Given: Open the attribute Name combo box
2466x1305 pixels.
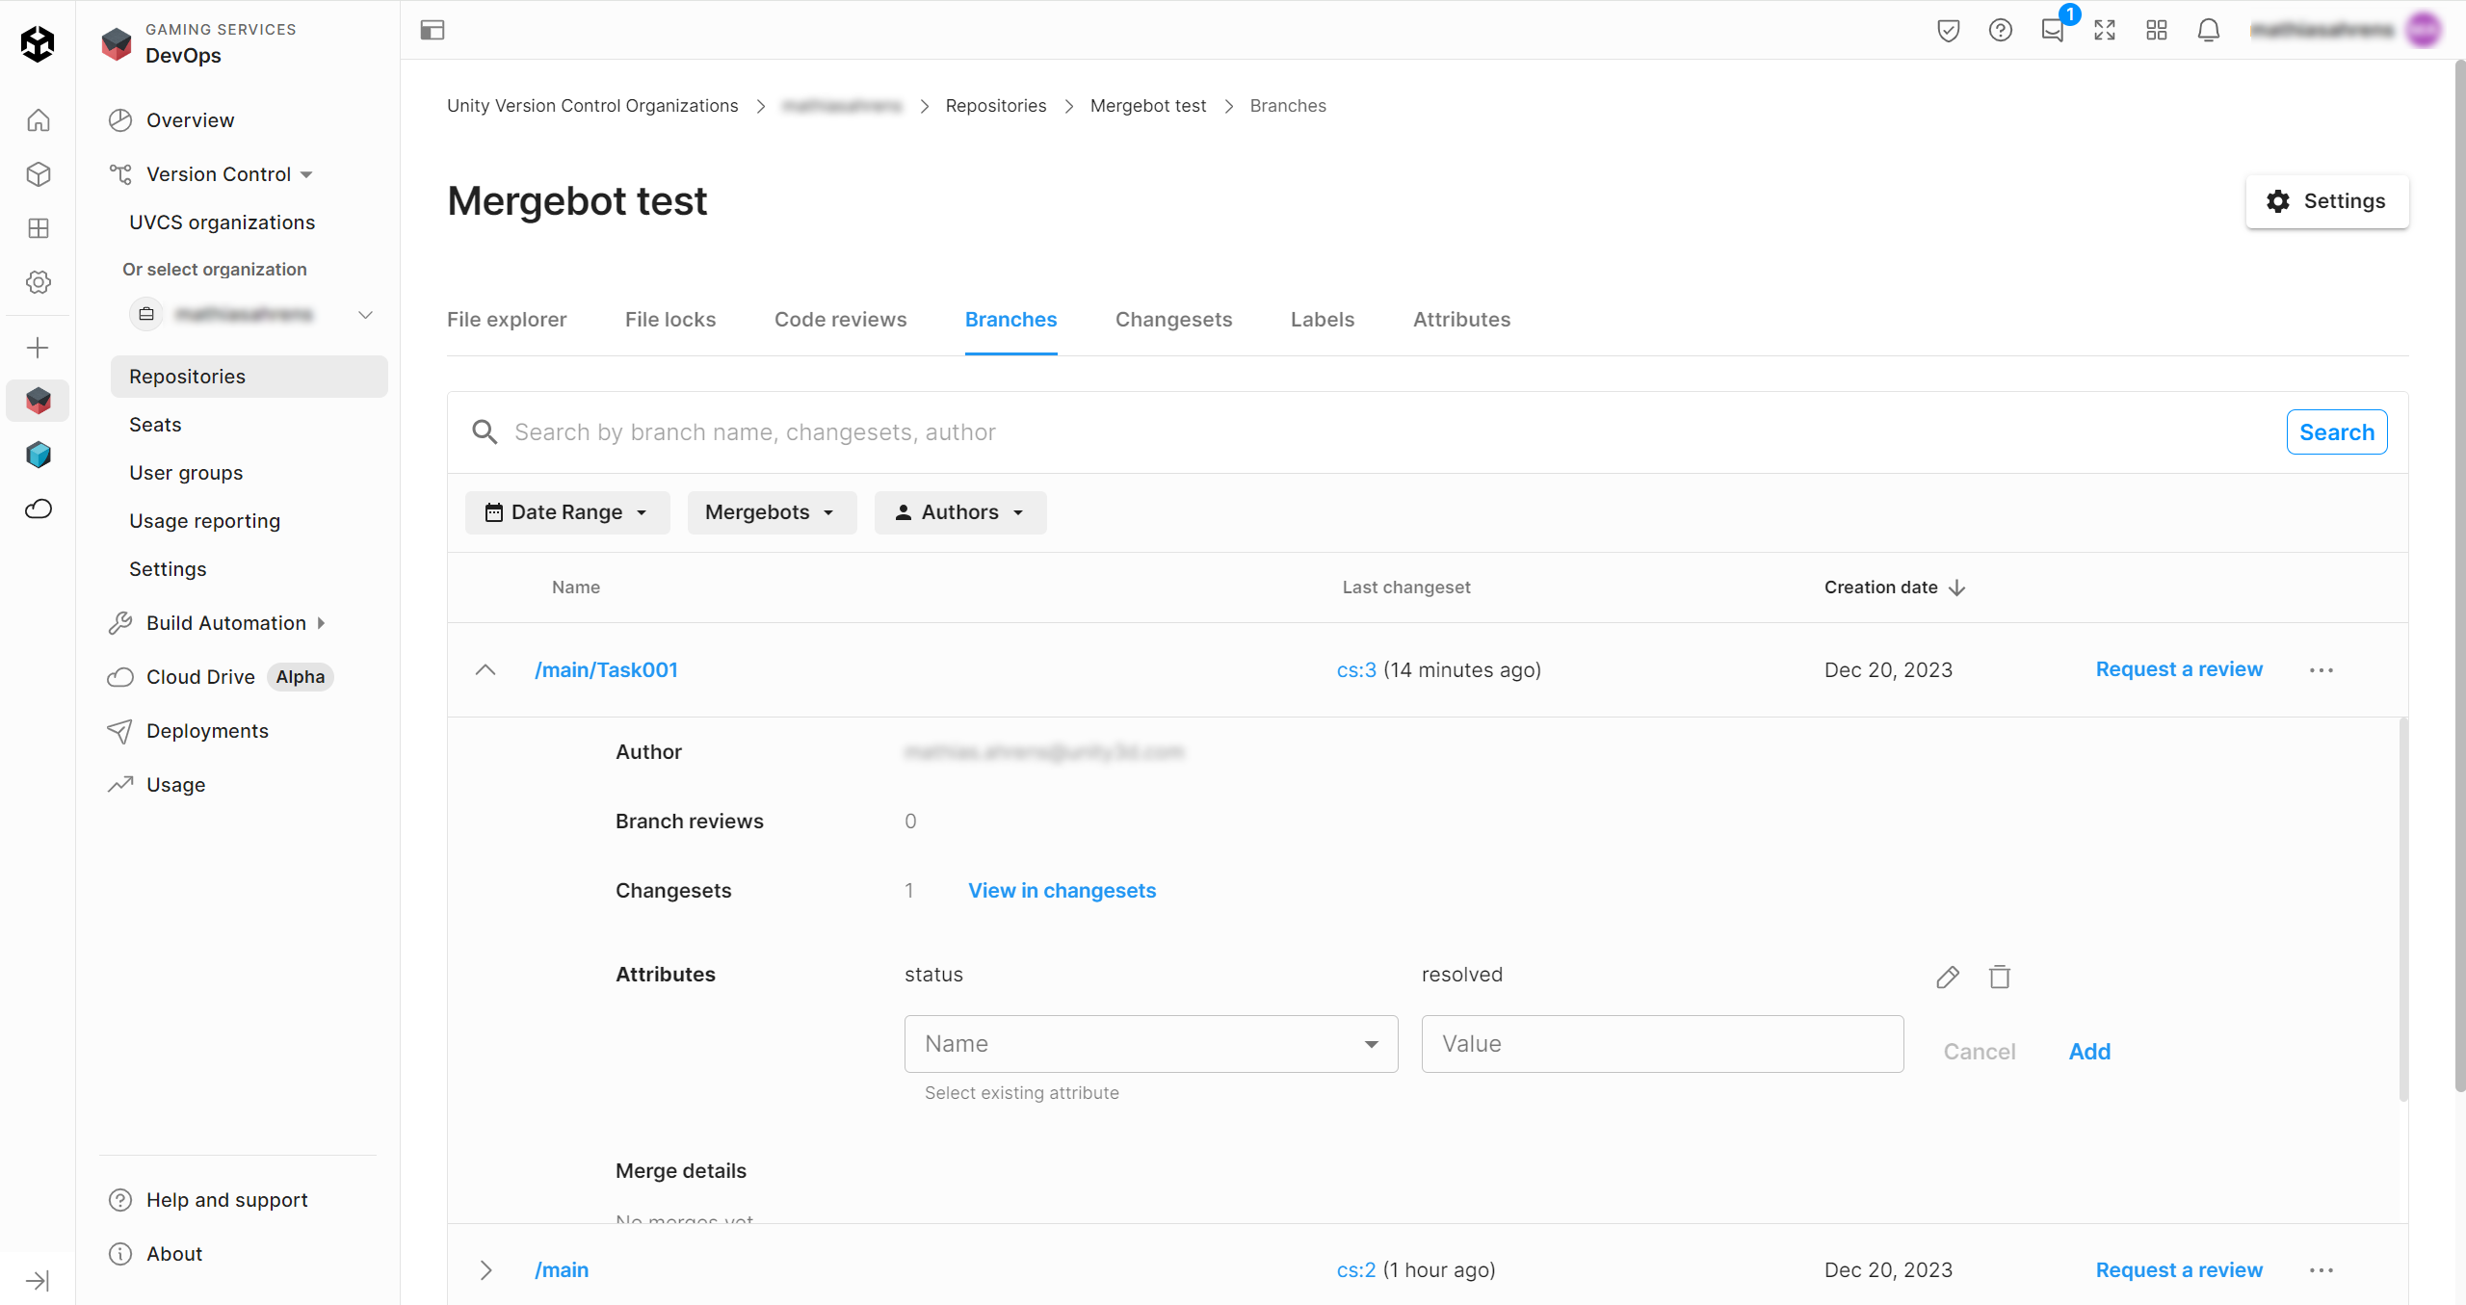Looking at the screenshot, I should pyautogui.click(x=1150, y=1044).
